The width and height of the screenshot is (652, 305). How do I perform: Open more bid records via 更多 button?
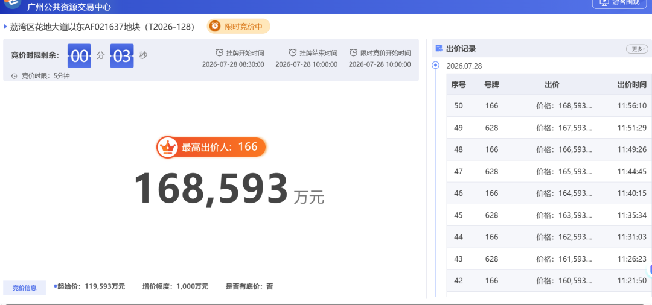pos(637,49)
